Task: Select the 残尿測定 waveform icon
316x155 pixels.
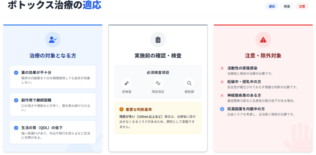Action: [x=158, y=83]
